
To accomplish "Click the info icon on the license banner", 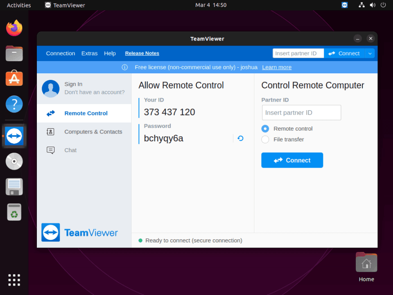I will (x=124, y=67).
